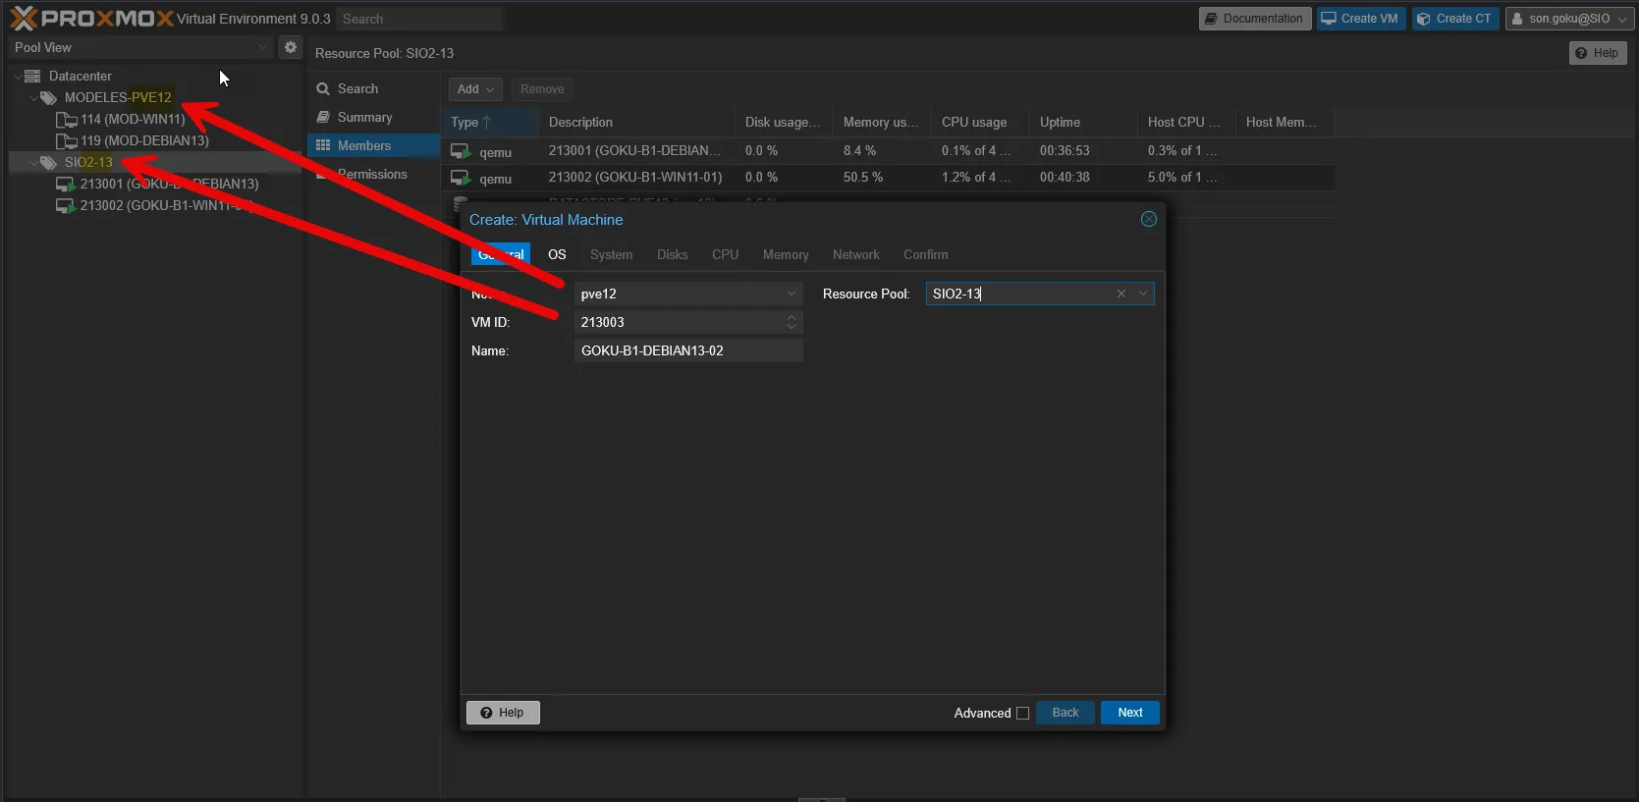This screenshot has height=802, width=1639.
Task: Open the Summary panel item
Action: coord(364,117)
